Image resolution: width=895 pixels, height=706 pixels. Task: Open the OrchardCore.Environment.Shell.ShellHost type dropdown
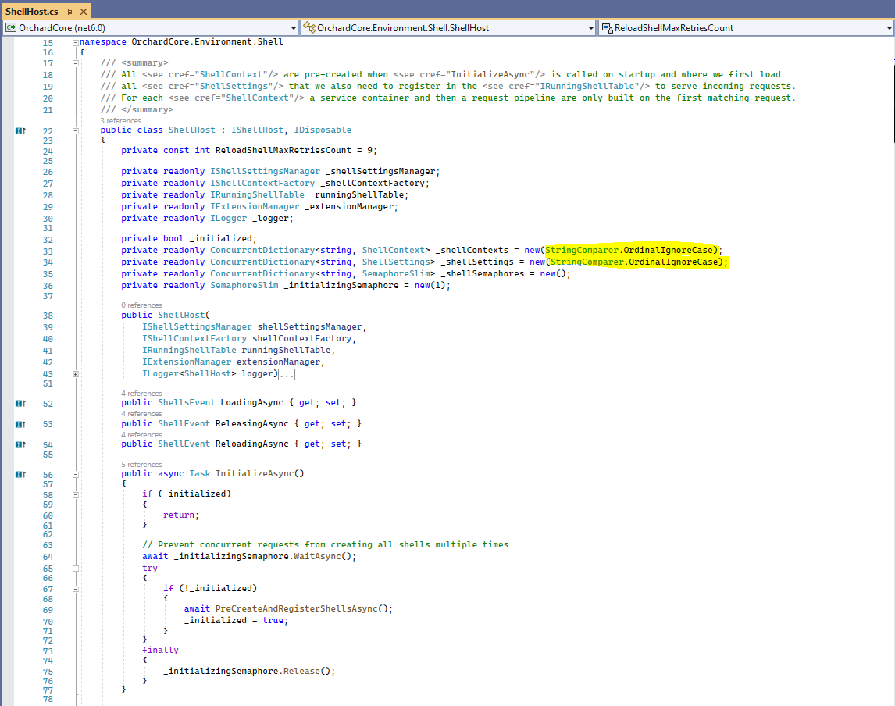(448, 28)
